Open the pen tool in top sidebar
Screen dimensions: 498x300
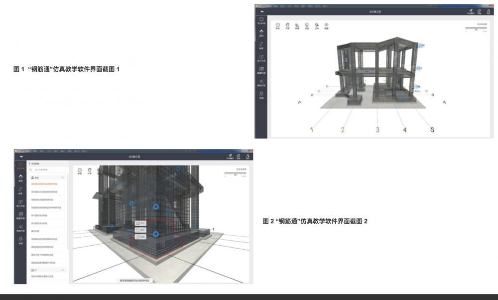point(261,45)
